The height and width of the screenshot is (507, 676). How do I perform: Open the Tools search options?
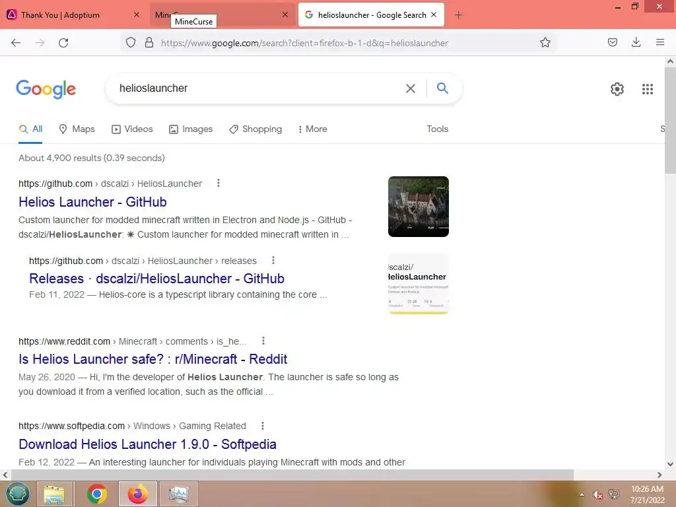pyautogui.click(x=437, y=129)
